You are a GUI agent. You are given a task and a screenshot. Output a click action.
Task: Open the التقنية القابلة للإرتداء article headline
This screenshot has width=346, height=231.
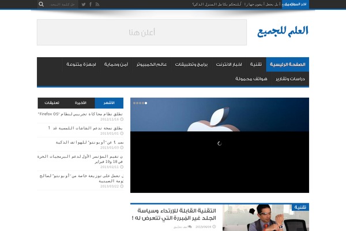click(x=174, y=214)
